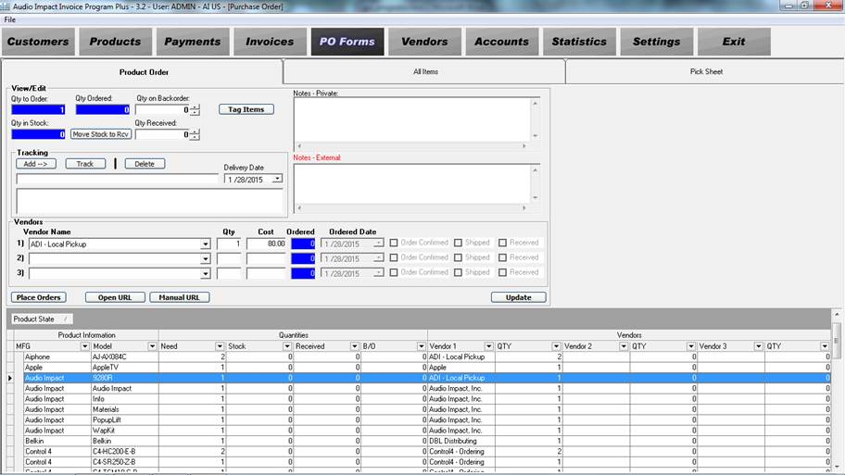Image resolution: width=845 pixels, height=475 pixels.
Task: Expand the vendor 1 name dropdown
Action: pyautogui.click(x=205, y=244)
